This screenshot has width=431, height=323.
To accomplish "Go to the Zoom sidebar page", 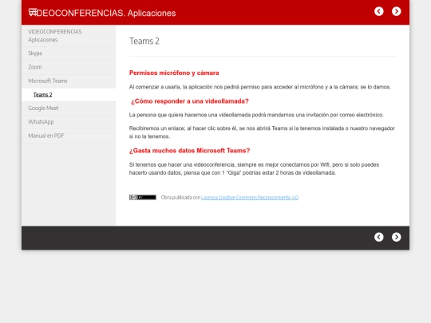I will tap(69, 67).
